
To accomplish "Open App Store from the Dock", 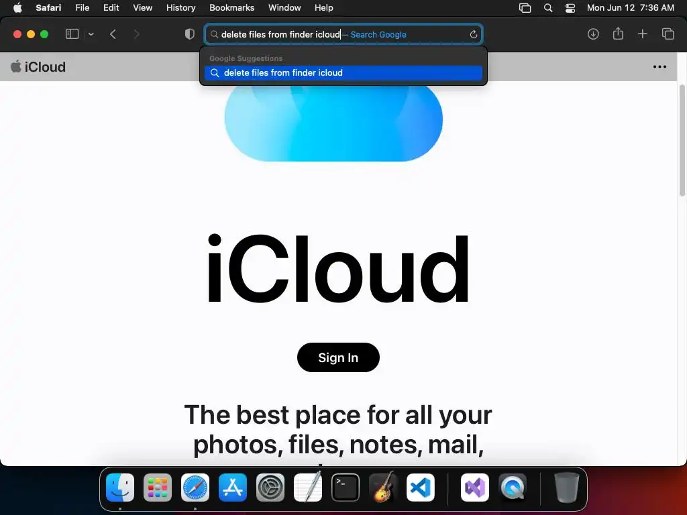I will (233, 488).
